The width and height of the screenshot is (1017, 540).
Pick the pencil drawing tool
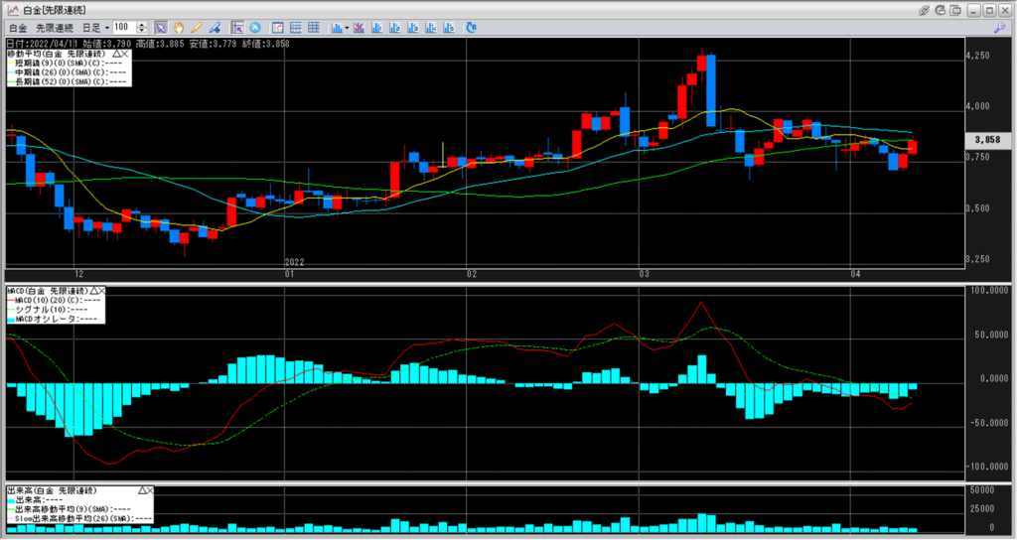pos(196,27)
